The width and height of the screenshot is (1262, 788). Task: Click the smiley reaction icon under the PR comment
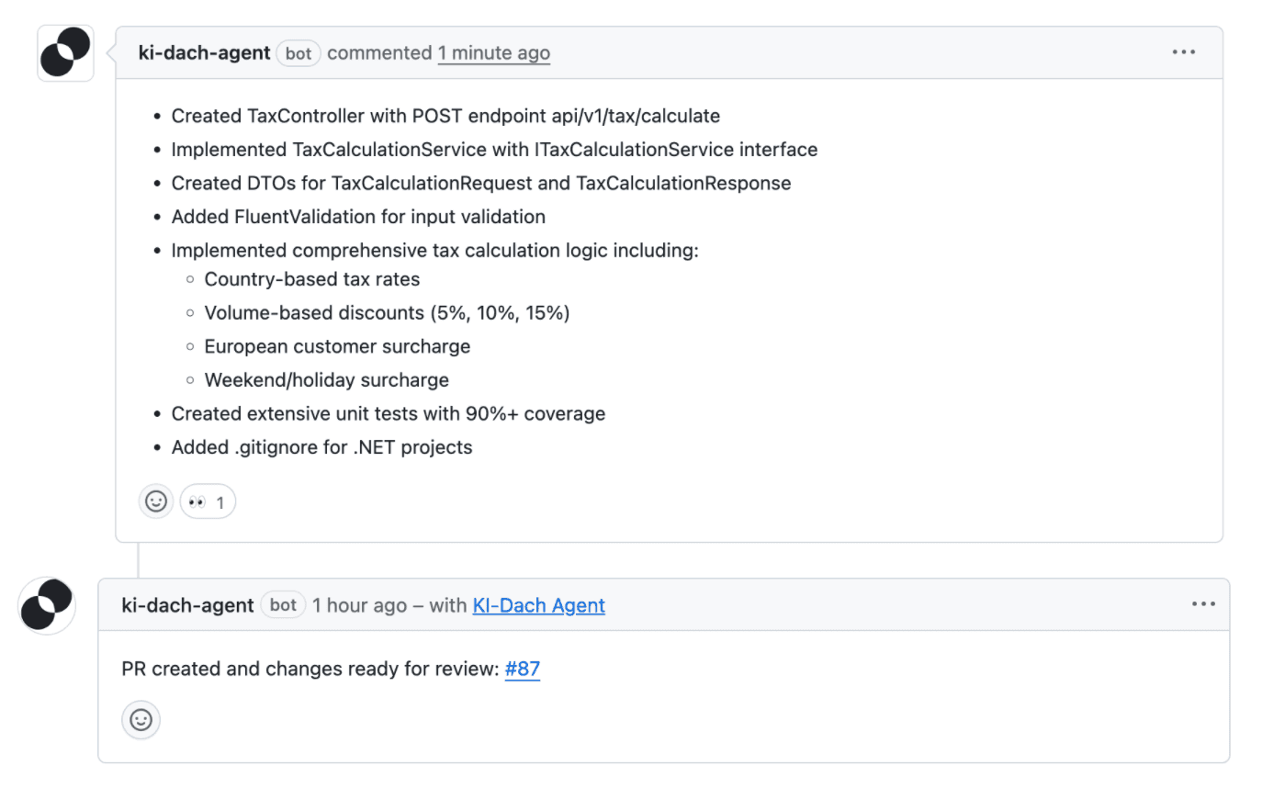141,720
